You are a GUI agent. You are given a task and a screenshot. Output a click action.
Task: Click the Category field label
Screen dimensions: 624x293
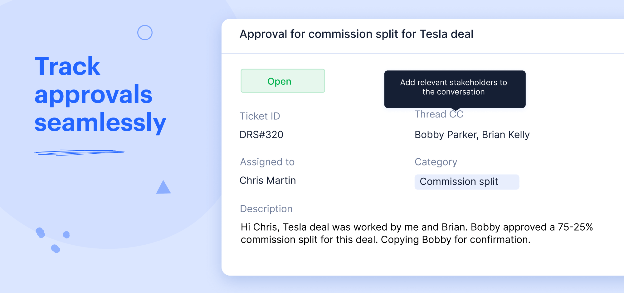436,162
